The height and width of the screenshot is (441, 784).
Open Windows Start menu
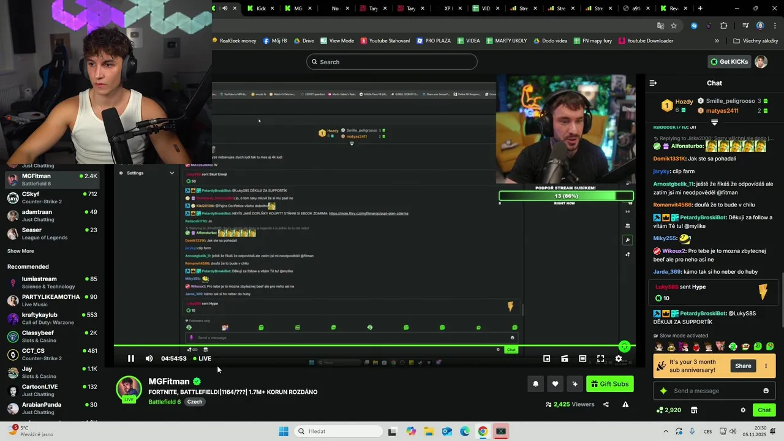coord(283,431)
